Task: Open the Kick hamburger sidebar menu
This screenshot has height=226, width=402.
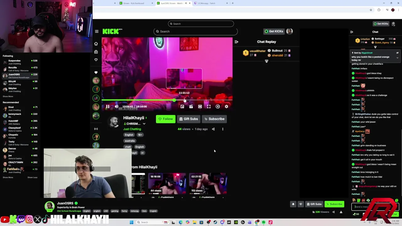Action: (97, 31)
